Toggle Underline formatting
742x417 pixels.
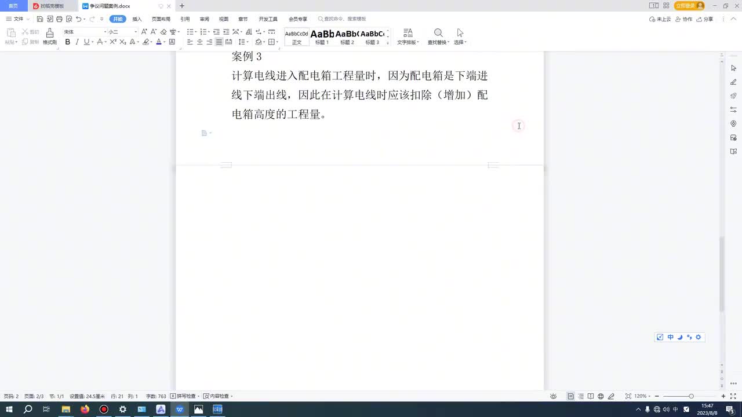pos(86,42)
